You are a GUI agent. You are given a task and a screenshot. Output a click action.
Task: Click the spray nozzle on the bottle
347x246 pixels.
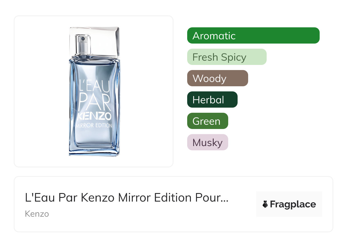click(x=83, y=39)
